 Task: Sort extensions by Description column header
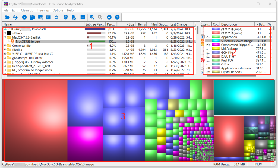point(237,24)
